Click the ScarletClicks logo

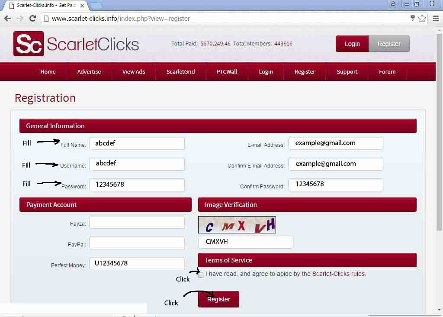click(76, 43)
